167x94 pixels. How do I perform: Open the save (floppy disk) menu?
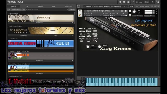tap(120, 2)
